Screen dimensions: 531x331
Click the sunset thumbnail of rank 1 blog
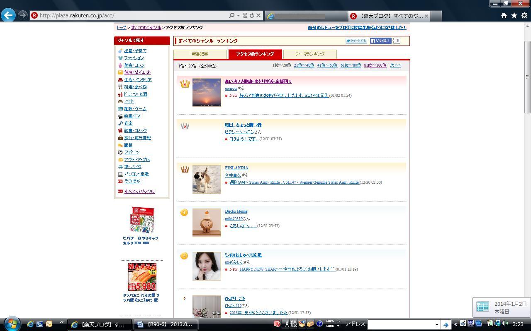pos(207,92)
